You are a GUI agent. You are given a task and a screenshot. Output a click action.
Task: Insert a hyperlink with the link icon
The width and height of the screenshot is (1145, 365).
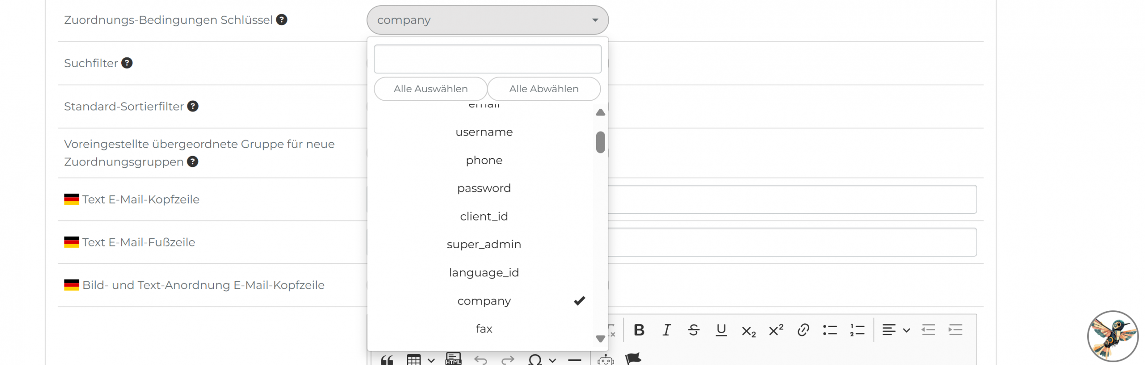point(803,330)
